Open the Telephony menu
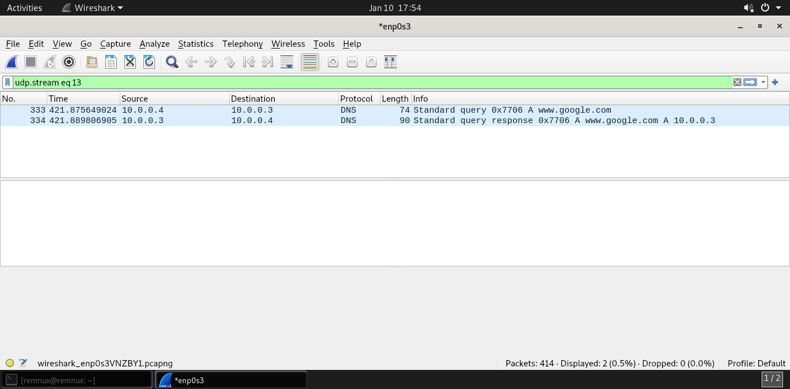The image size is (790, 389). pyautogui.click(x=242, y=44)
